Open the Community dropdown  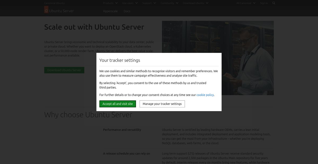tap(170, 3)
